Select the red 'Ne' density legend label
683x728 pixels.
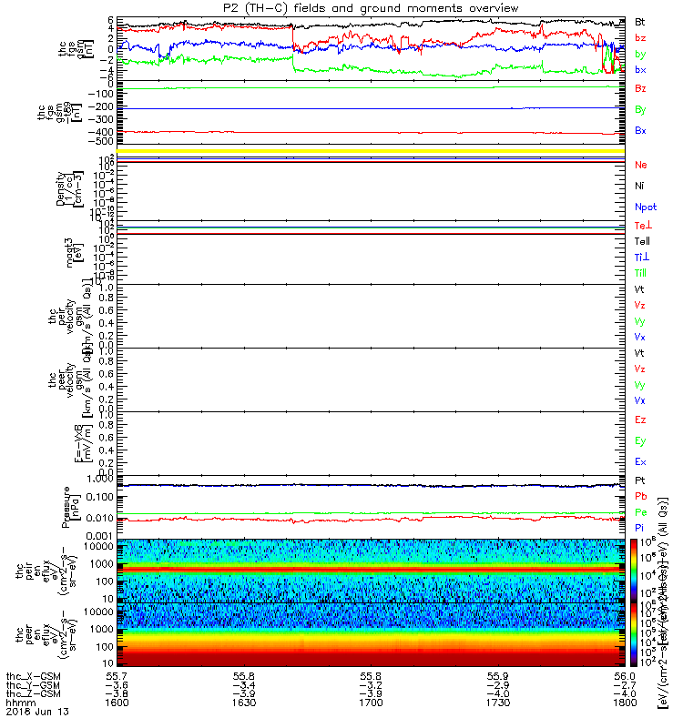coord(641,165)
